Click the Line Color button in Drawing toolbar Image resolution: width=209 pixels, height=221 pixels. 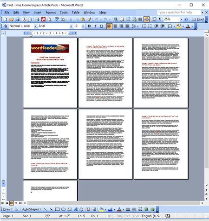[x=111, y=209]
